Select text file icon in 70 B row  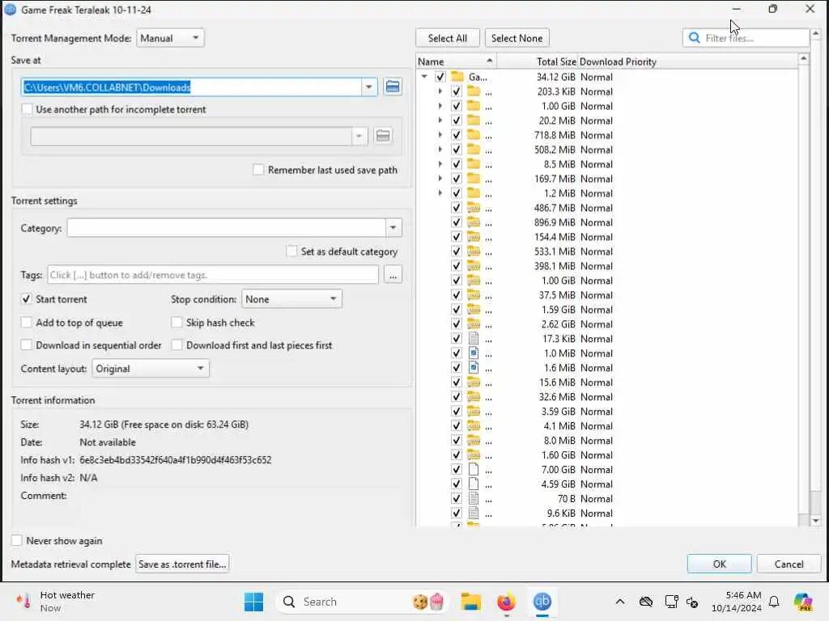click(474, 498)
